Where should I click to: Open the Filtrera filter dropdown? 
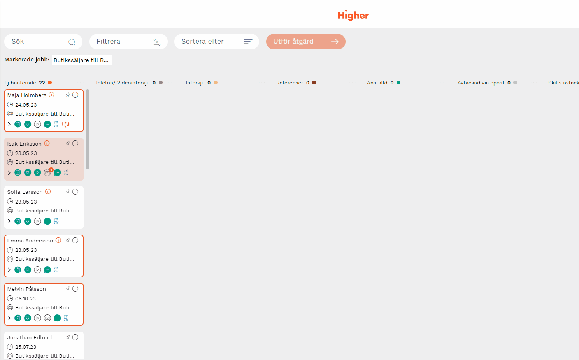[128, 42]
